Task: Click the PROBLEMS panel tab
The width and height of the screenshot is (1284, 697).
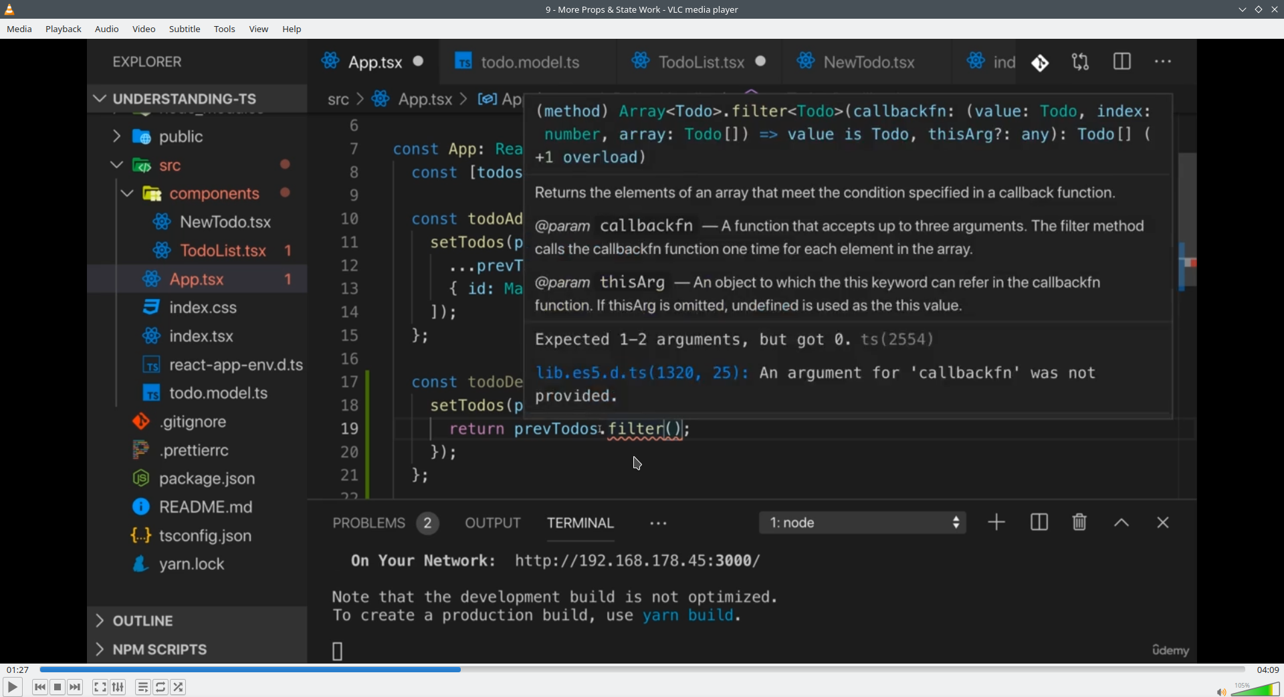Action: [x=369, y=523]
